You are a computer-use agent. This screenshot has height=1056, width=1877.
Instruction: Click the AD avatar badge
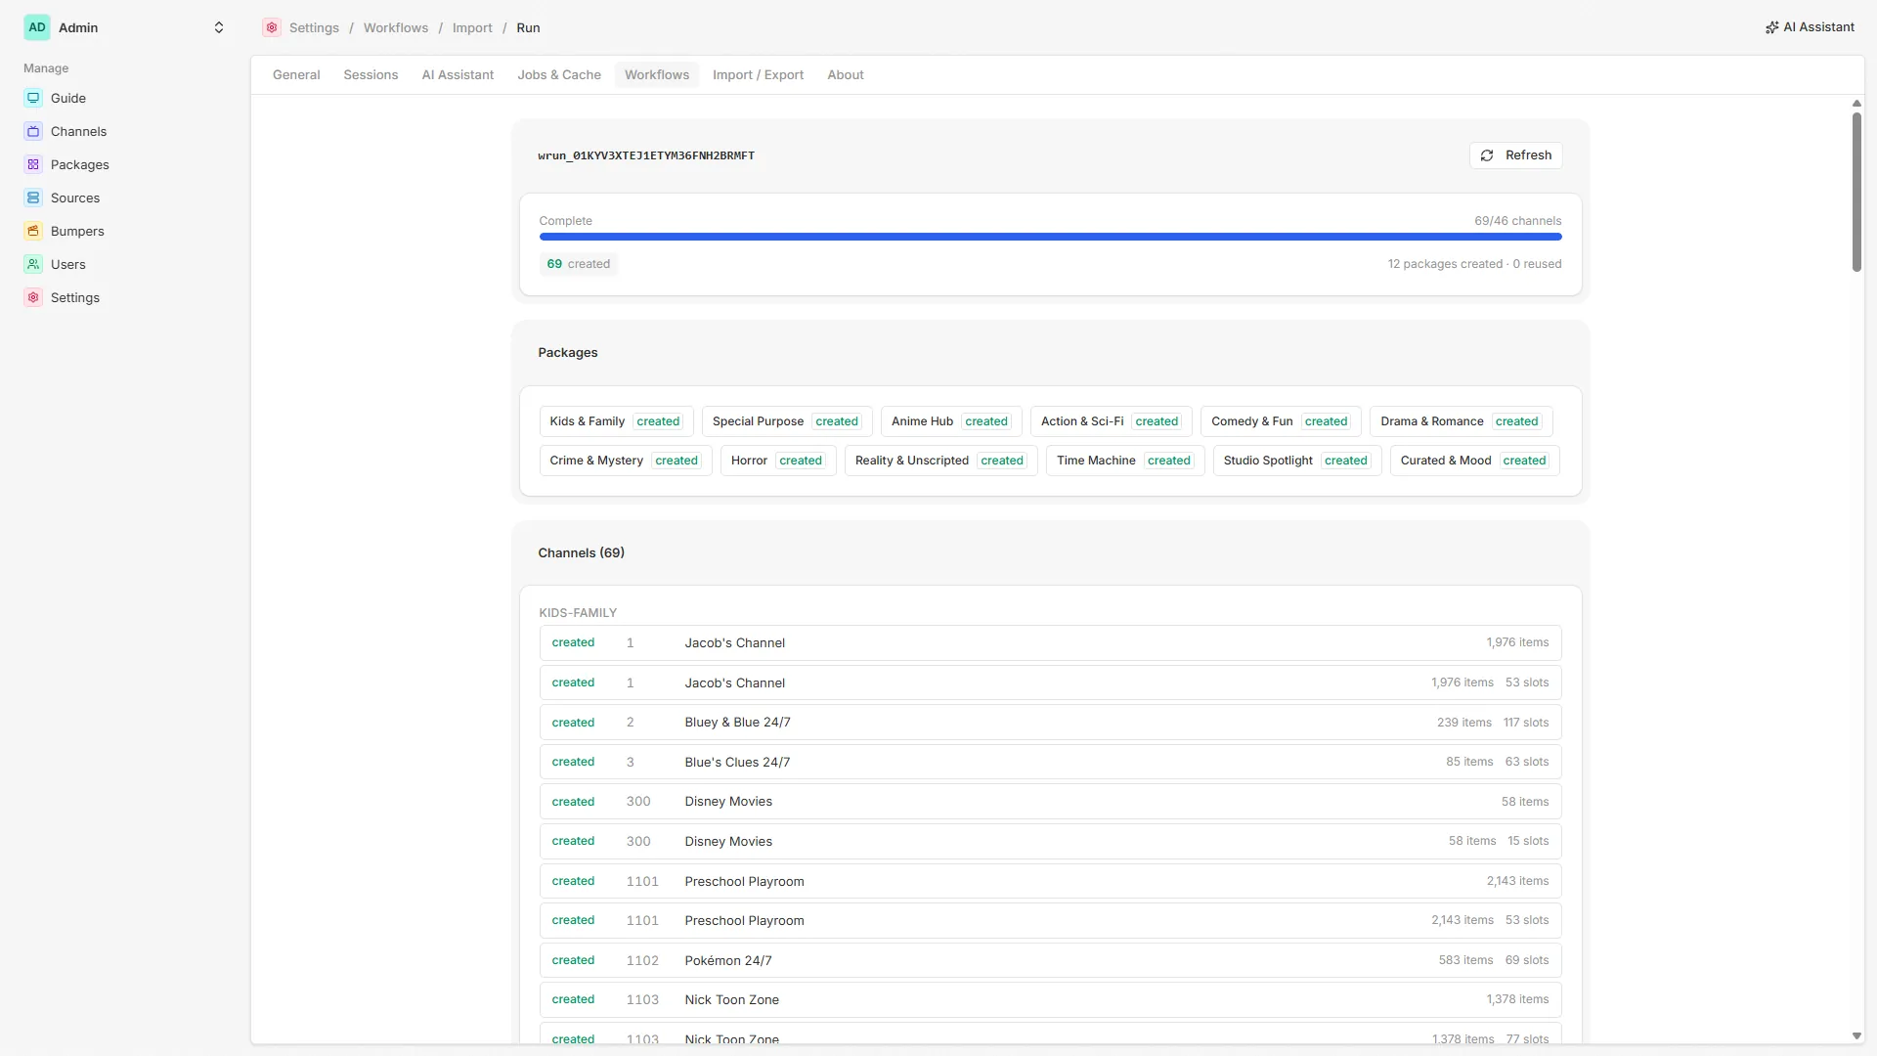pyautogui.click(x=37, y=27)
